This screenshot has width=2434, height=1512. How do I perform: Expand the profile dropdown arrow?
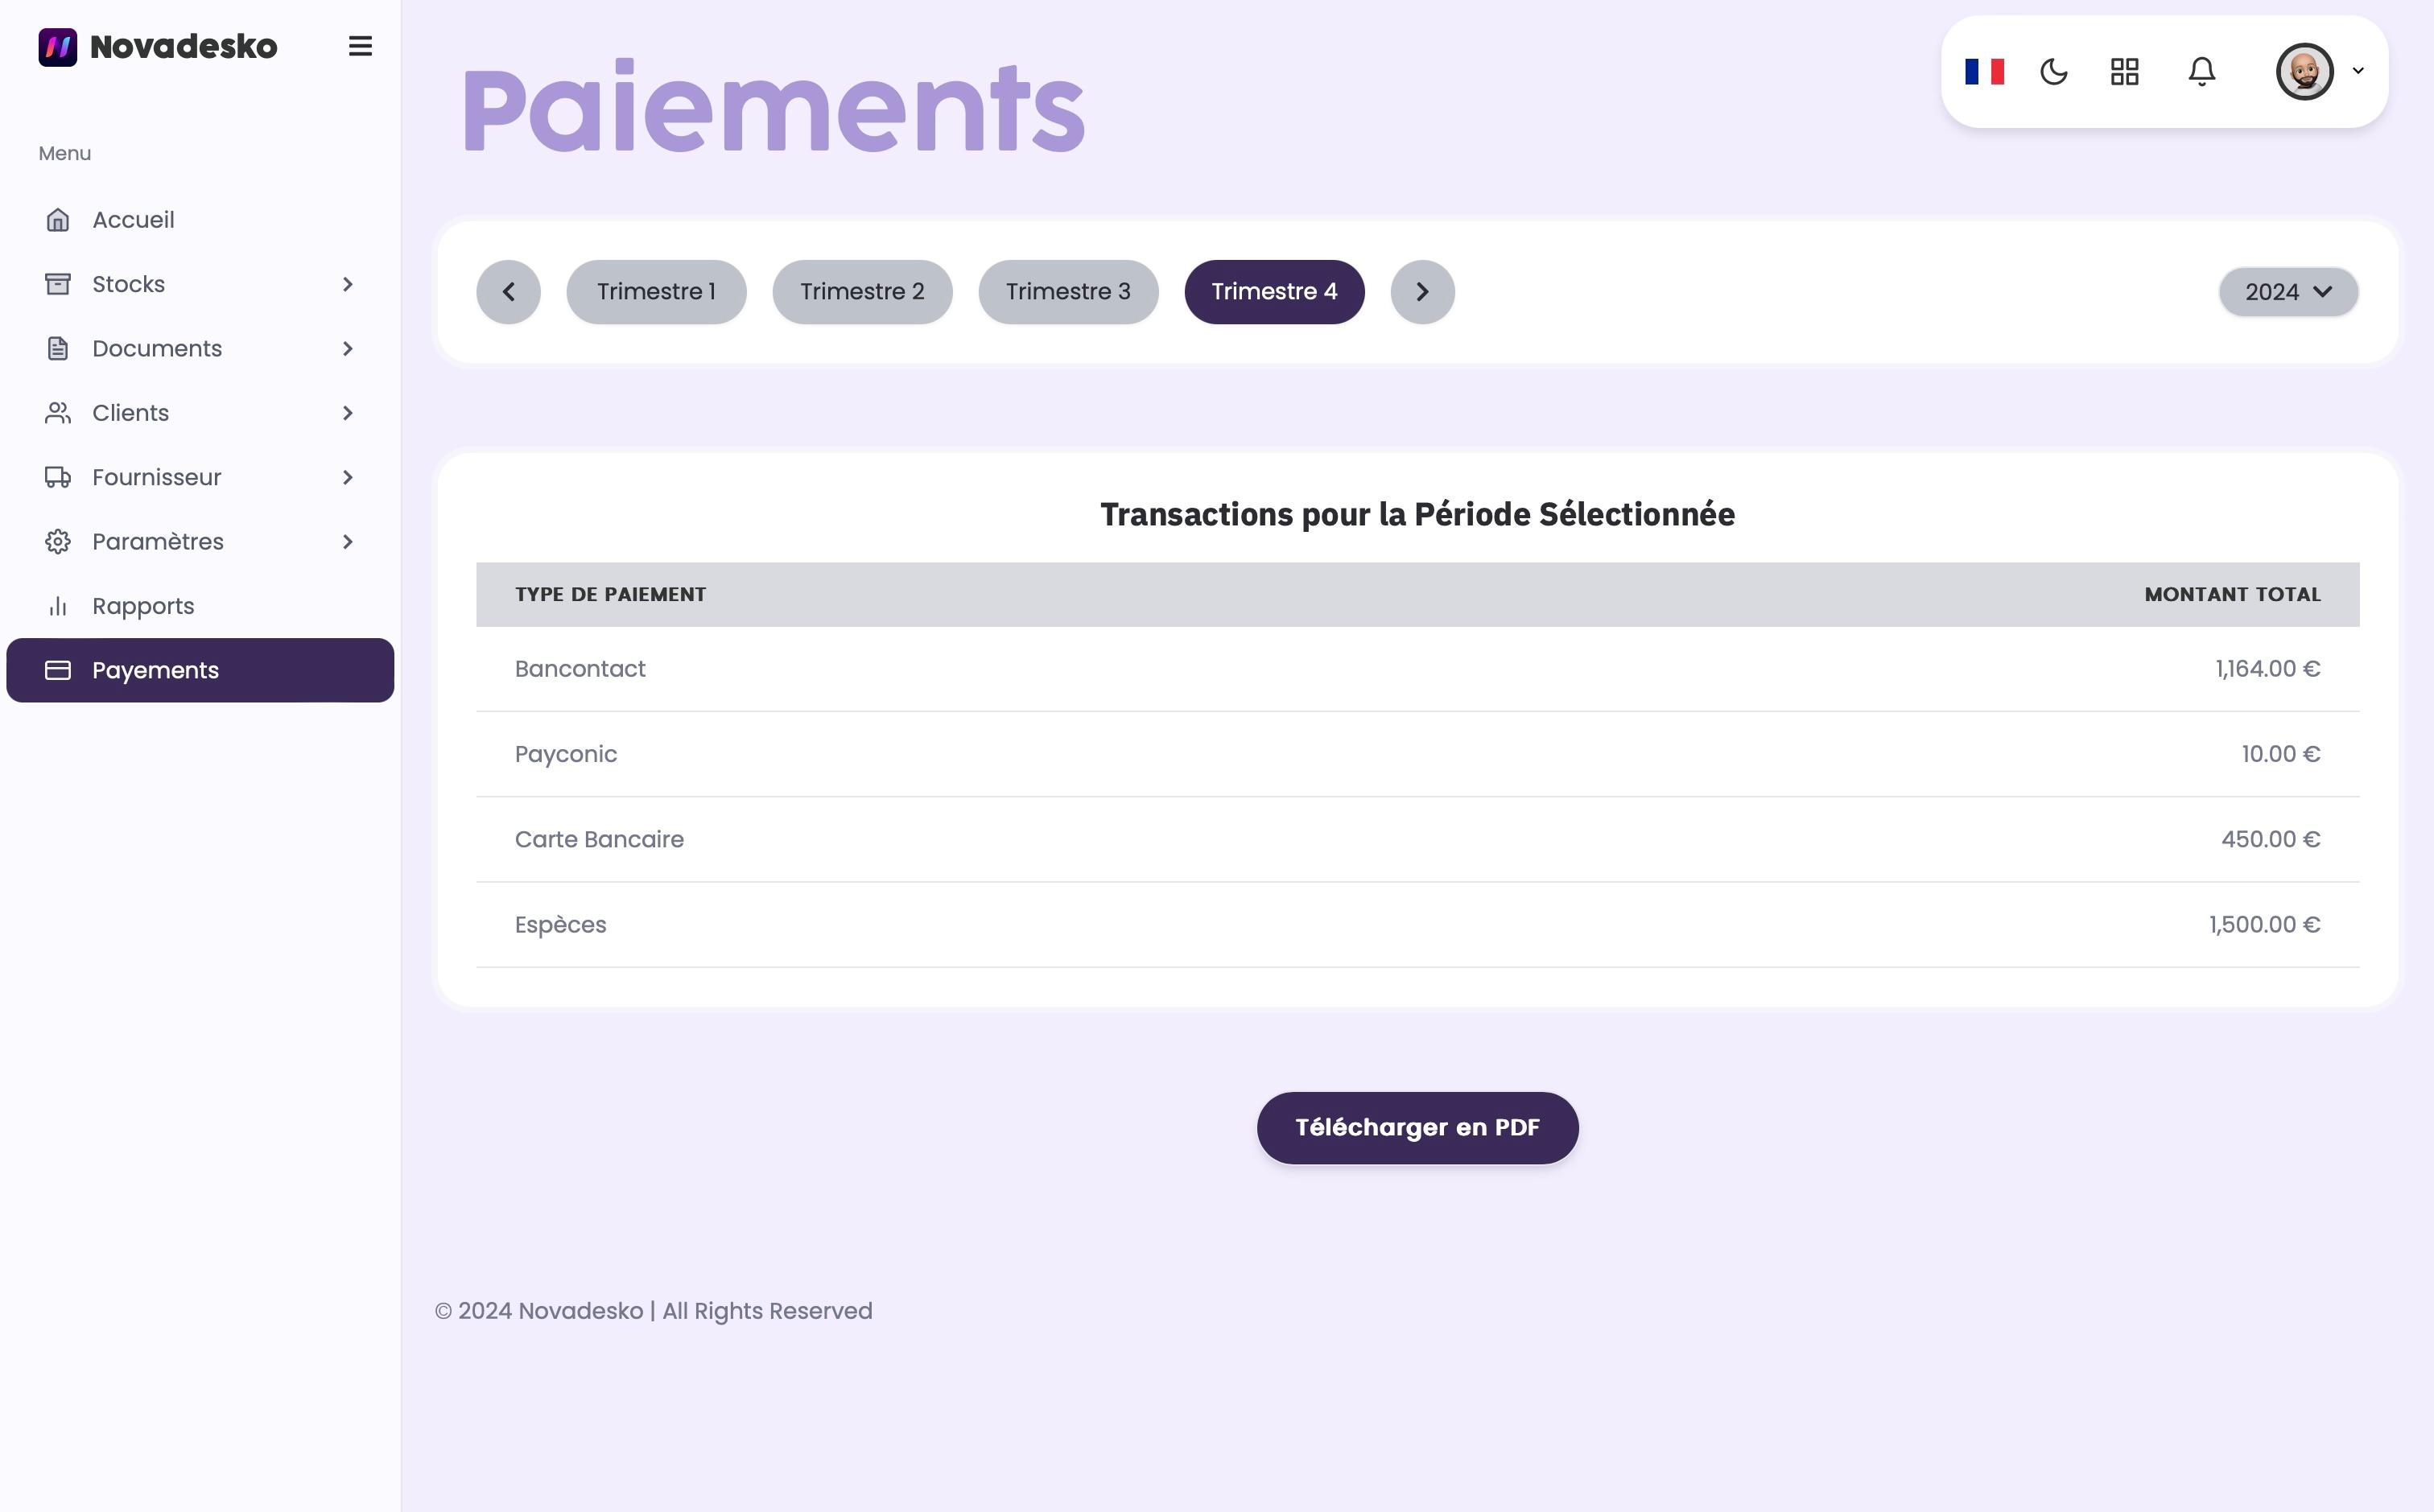pyautogui.click(x=2358, y=71)
